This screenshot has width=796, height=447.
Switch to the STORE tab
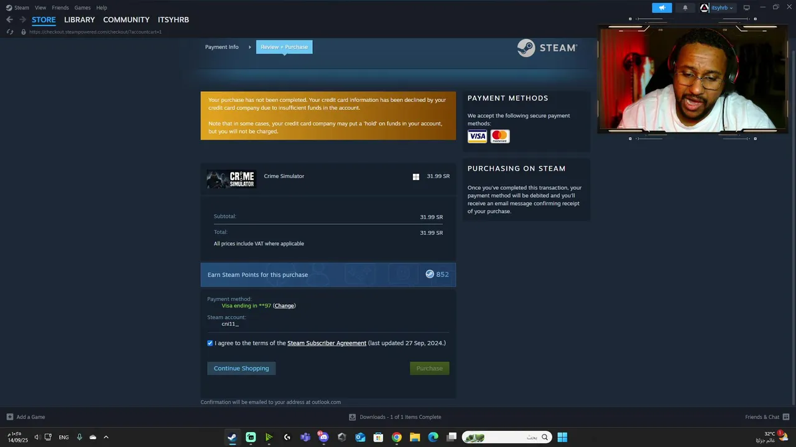(x=44, y=20)
